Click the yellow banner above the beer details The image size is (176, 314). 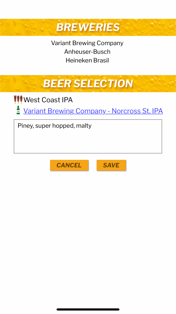88,83
